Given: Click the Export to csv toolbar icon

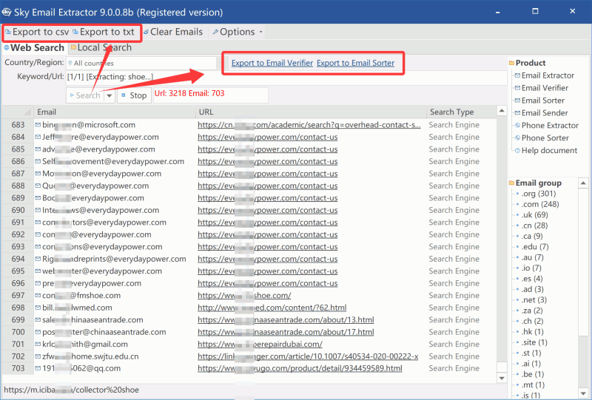Looking at the screenshot, I should pyautogui.click(x=37, y=32).
